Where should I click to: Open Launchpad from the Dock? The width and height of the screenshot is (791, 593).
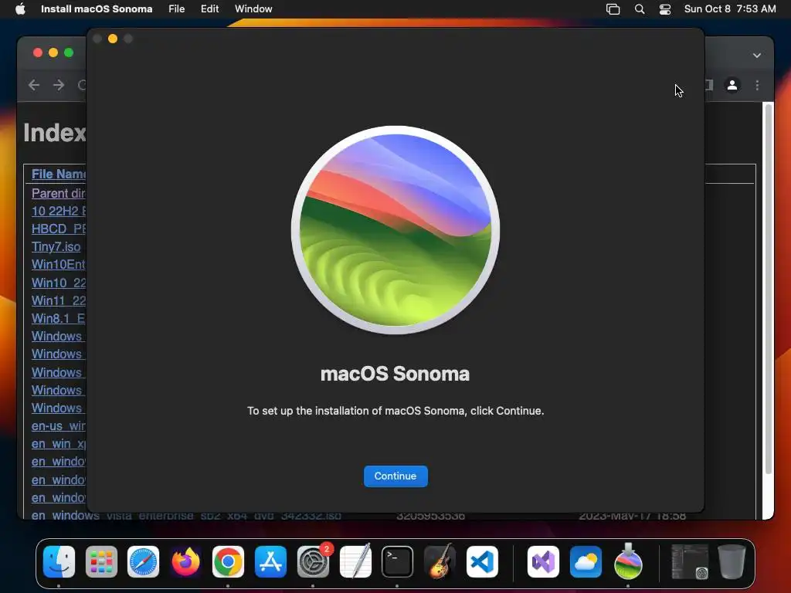(x=101, y=562)
